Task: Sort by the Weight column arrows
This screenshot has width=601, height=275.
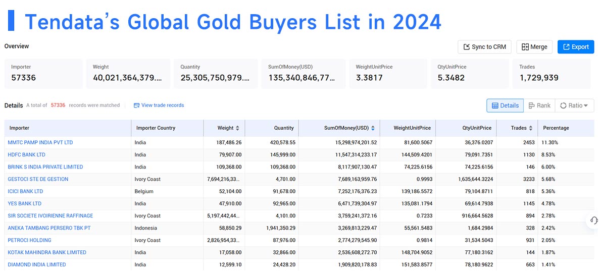Action: (237, 128)
